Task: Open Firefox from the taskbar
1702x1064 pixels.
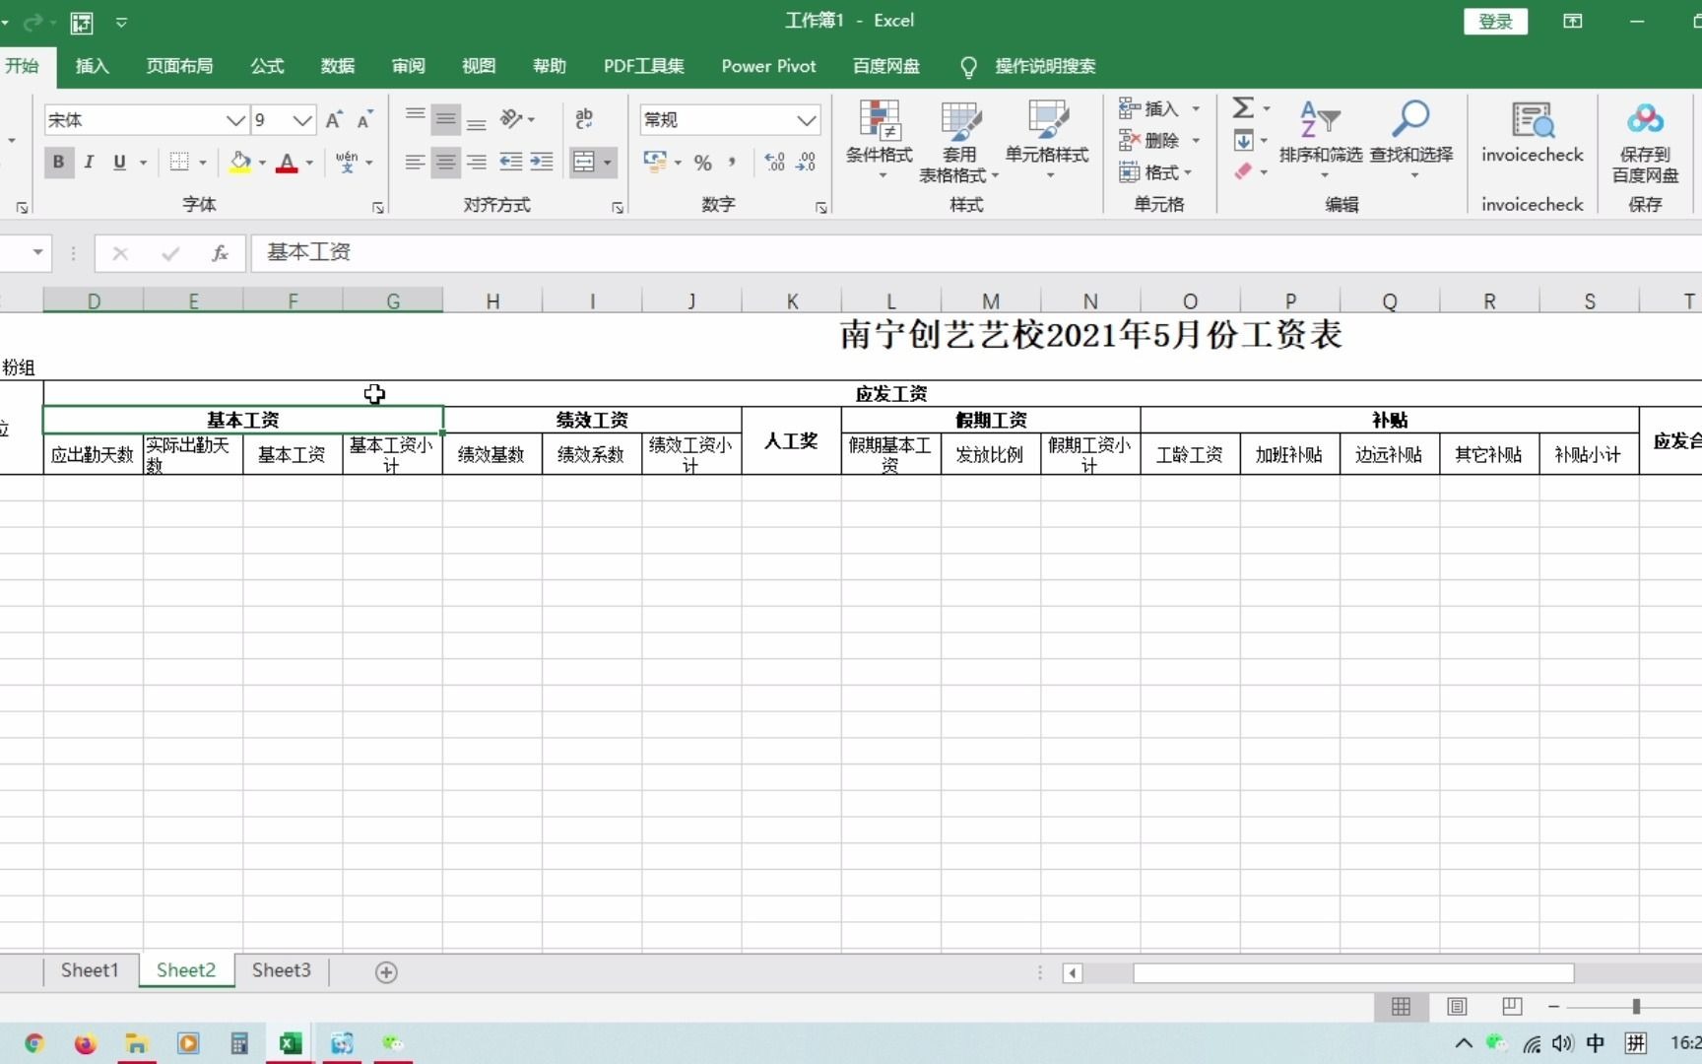Action: 86,1043
